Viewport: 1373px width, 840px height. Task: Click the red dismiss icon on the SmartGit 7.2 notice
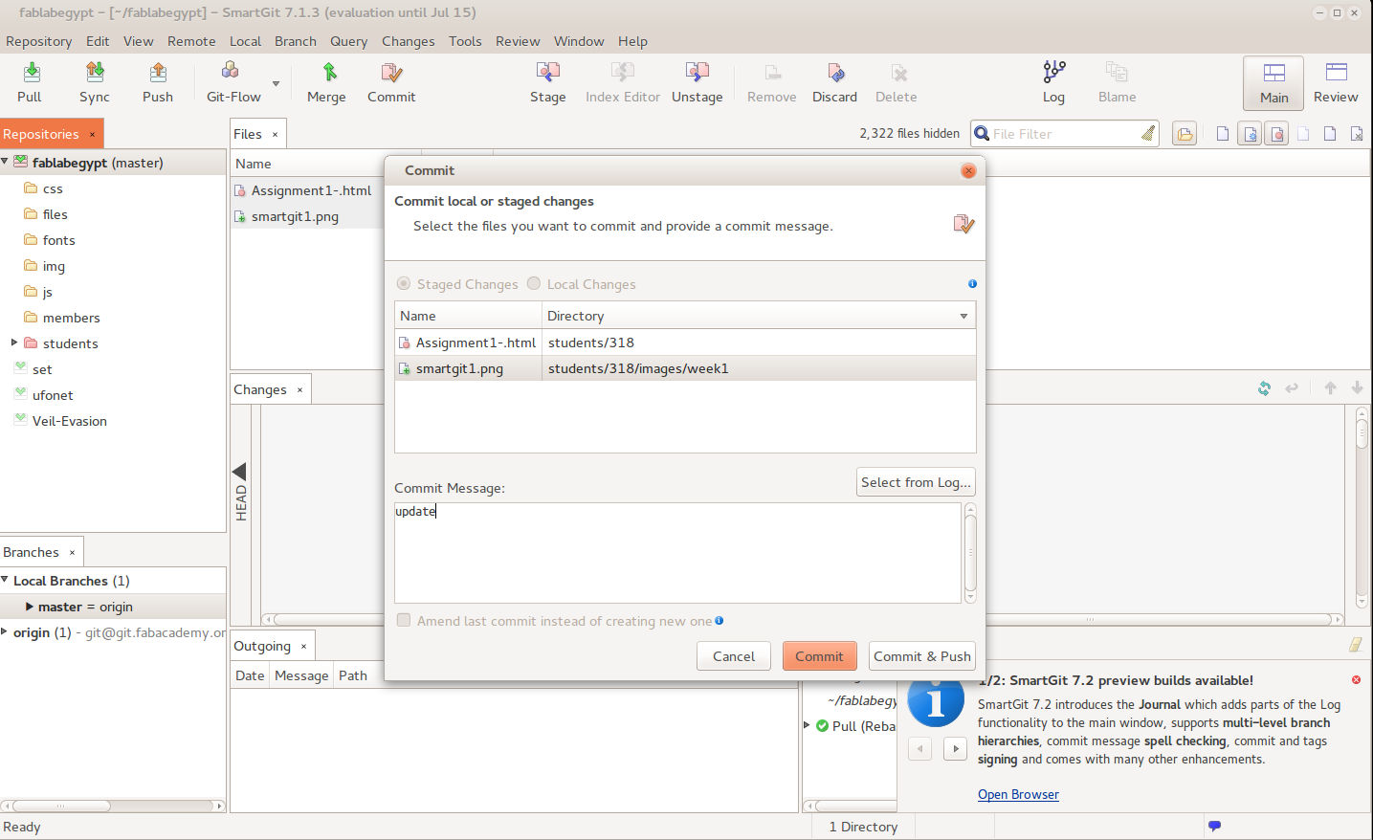[1356, 680]
